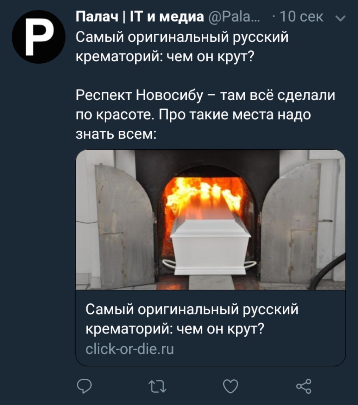Click the @Pala... account handle
The image size is (358, 405).
(235, 17)
